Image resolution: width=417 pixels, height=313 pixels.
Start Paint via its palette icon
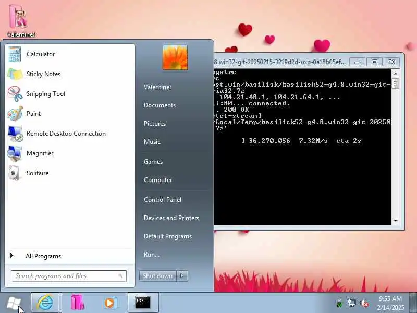15,114
